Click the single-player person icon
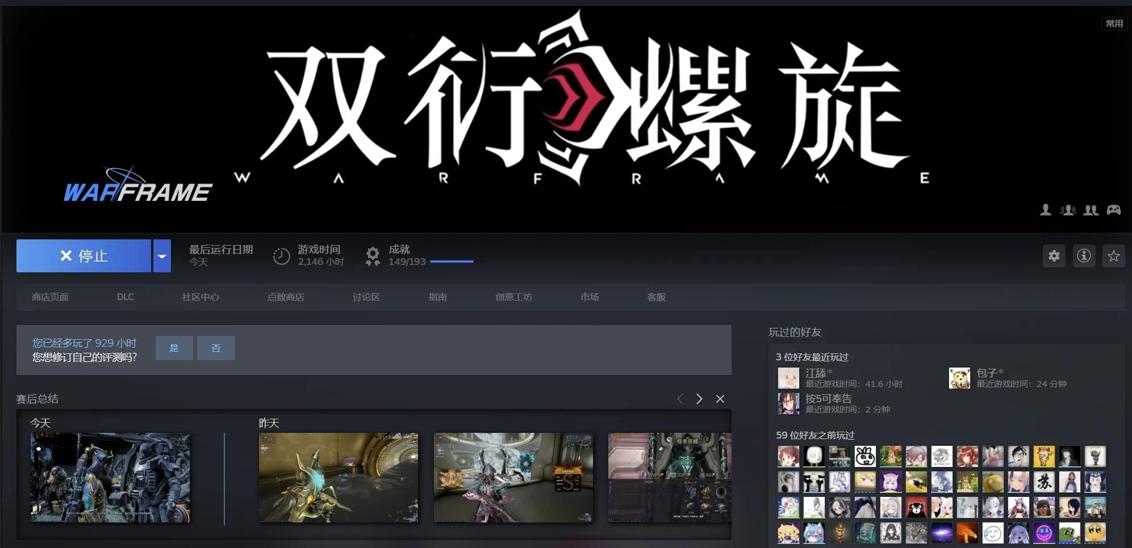 pyautogui.click(x=1045, y=210)
